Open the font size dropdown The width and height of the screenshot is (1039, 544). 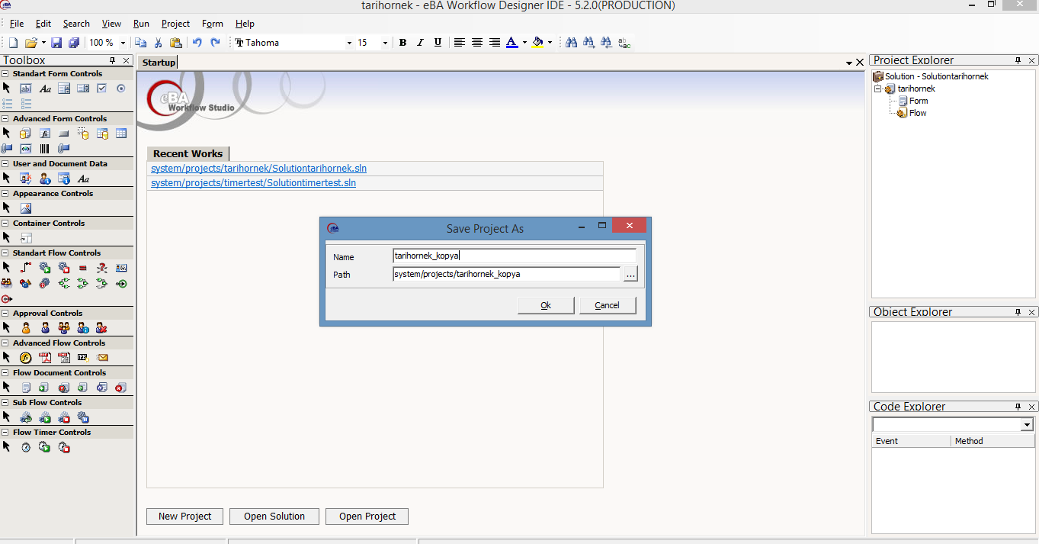pos(385,43)
